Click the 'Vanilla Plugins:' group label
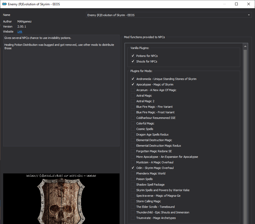 (140, 48)
